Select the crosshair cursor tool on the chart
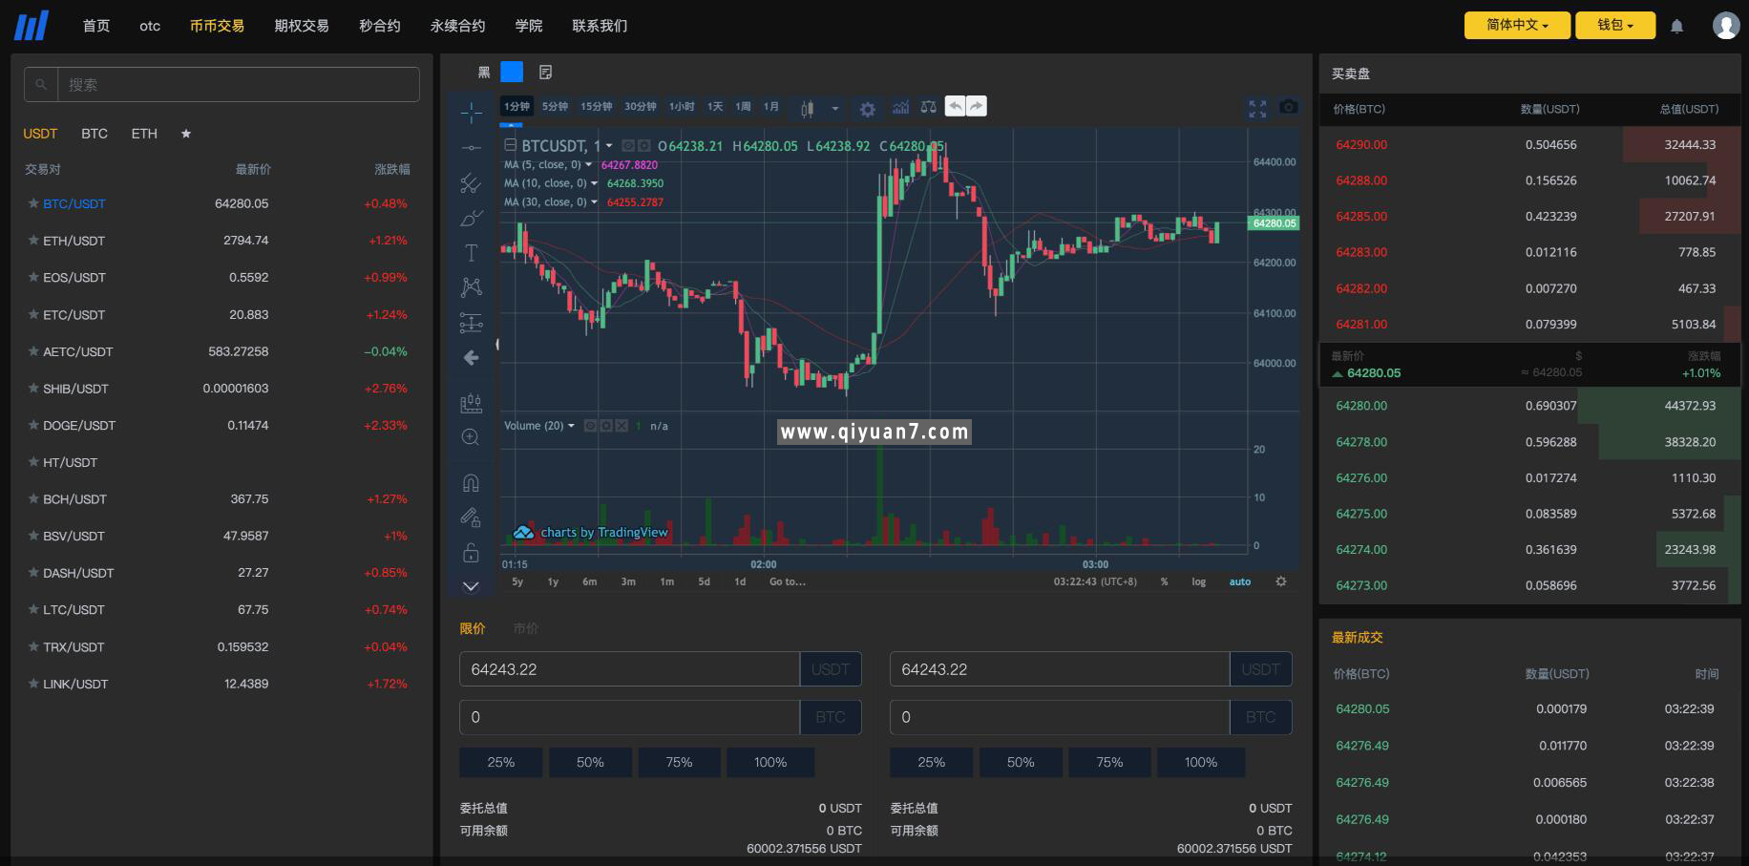 [471, 113]
